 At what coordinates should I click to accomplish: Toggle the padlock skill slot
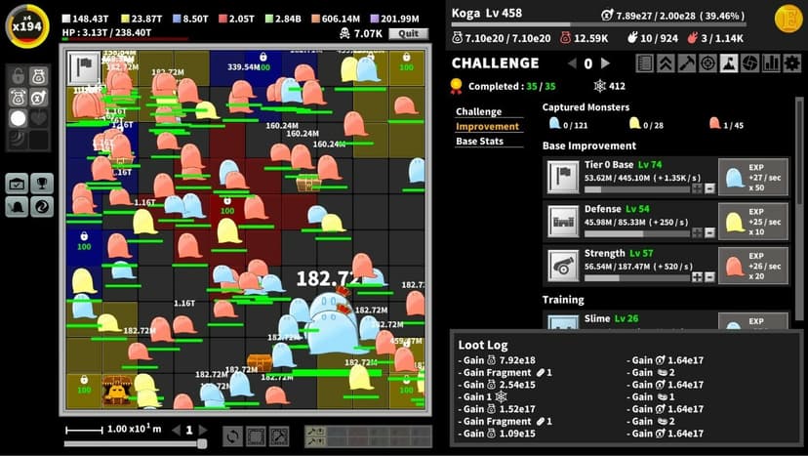point(18,76)
